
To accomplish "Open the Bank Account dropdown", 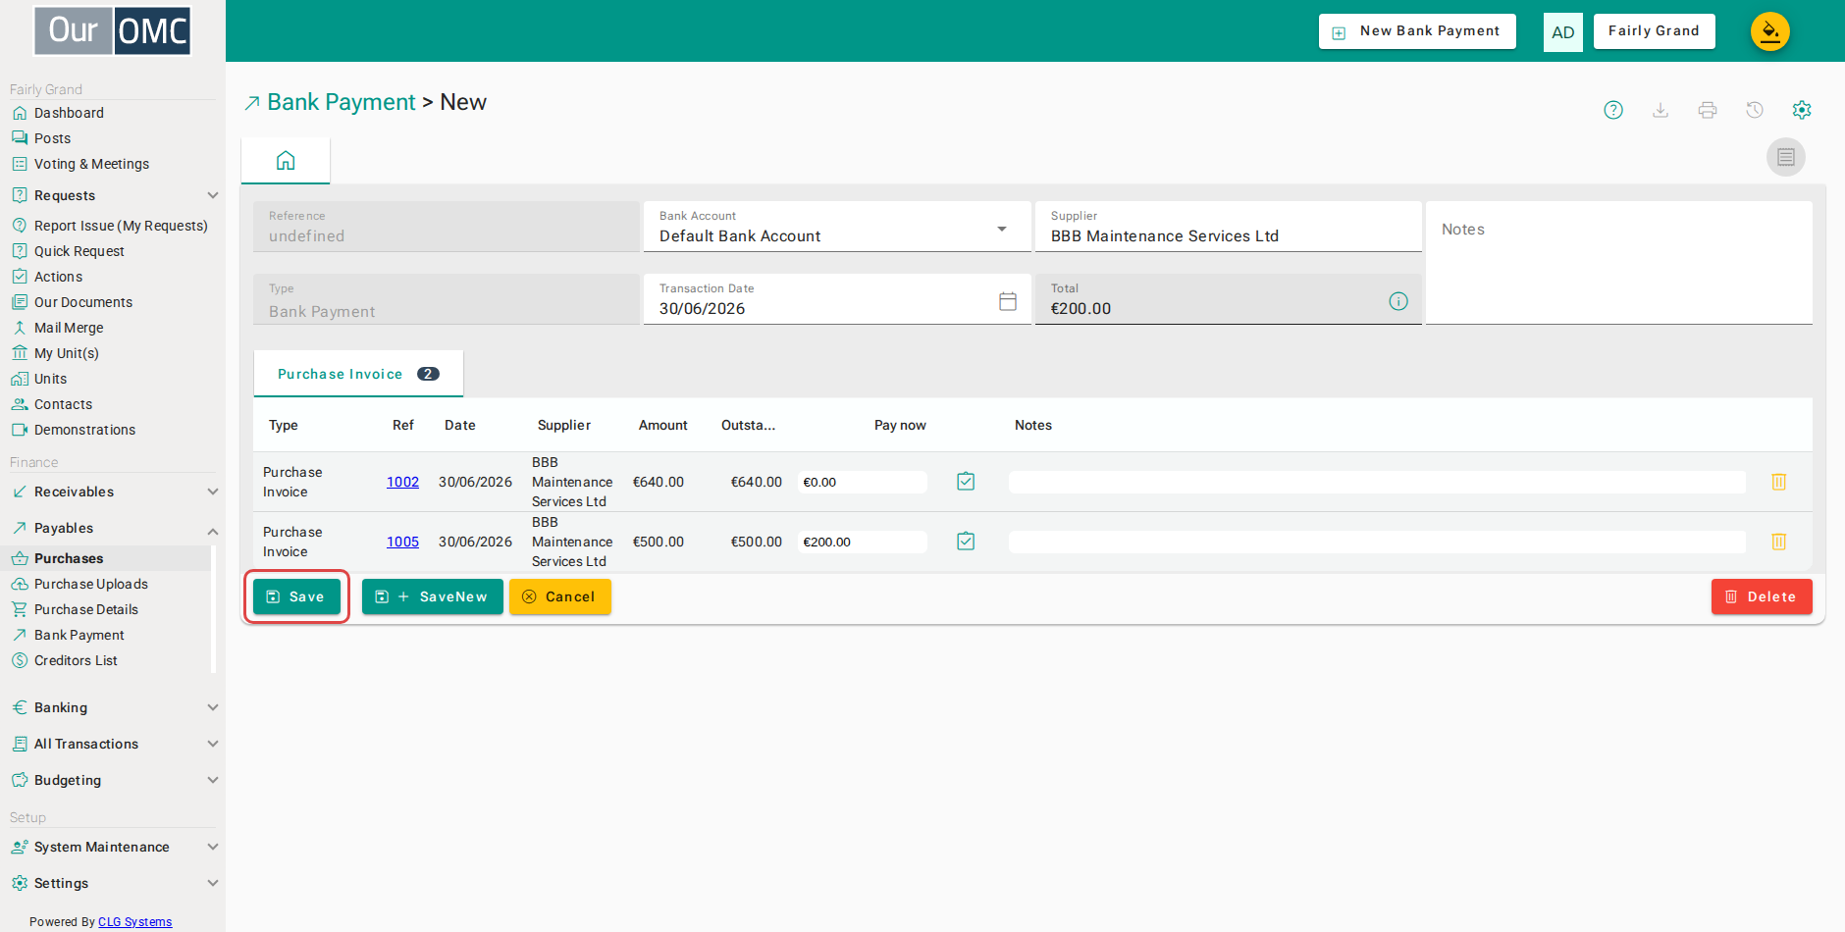I will 837,227.
